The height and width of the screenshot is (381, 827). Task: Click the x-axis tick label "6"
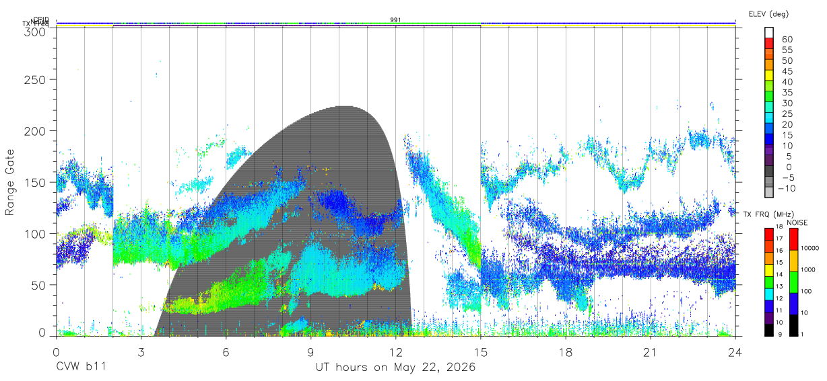(226, 352)
